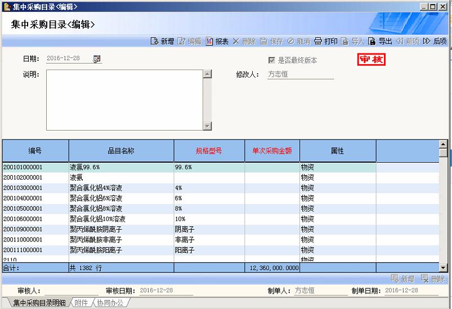
Task: Toggle the 是否最终版本 checkbox
Action: click(272, 60)
